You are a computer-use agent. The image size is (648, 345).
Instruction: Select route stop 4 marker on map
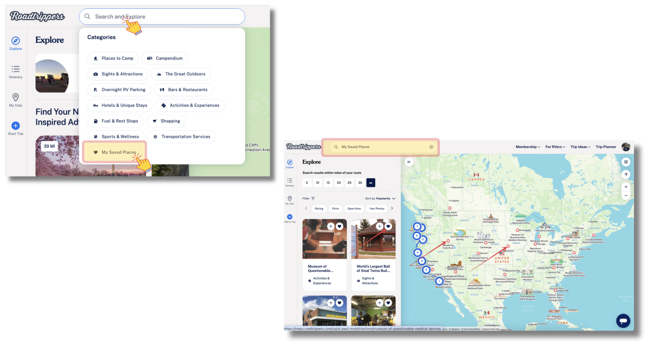(x=418, y=253)
